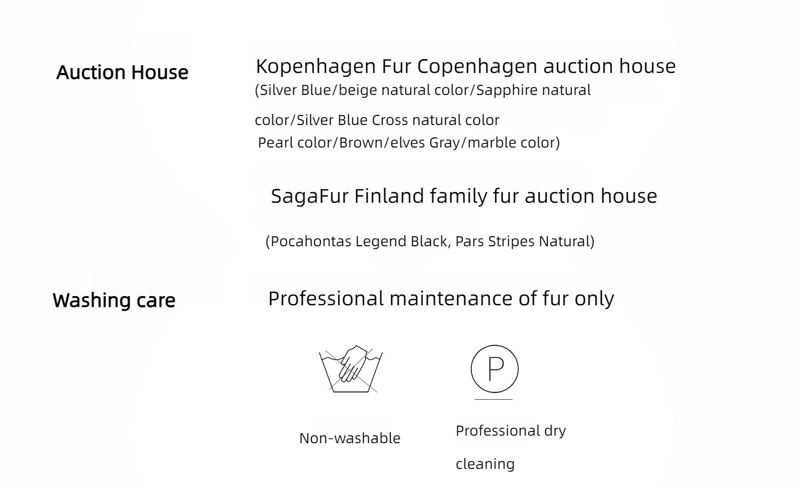Click the Non-washable caption

[x=349, y=438]
